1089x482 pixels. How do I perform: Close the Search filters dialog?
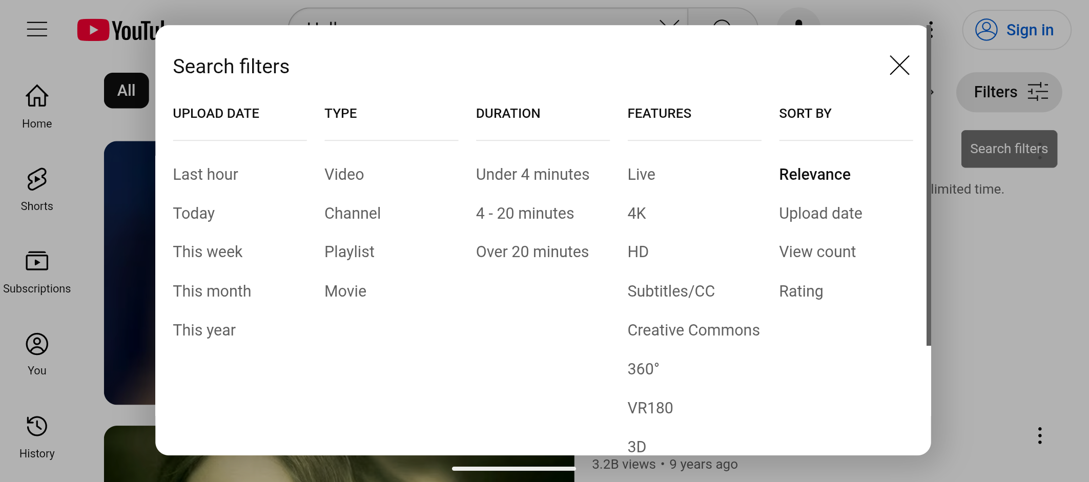[899, 66]
